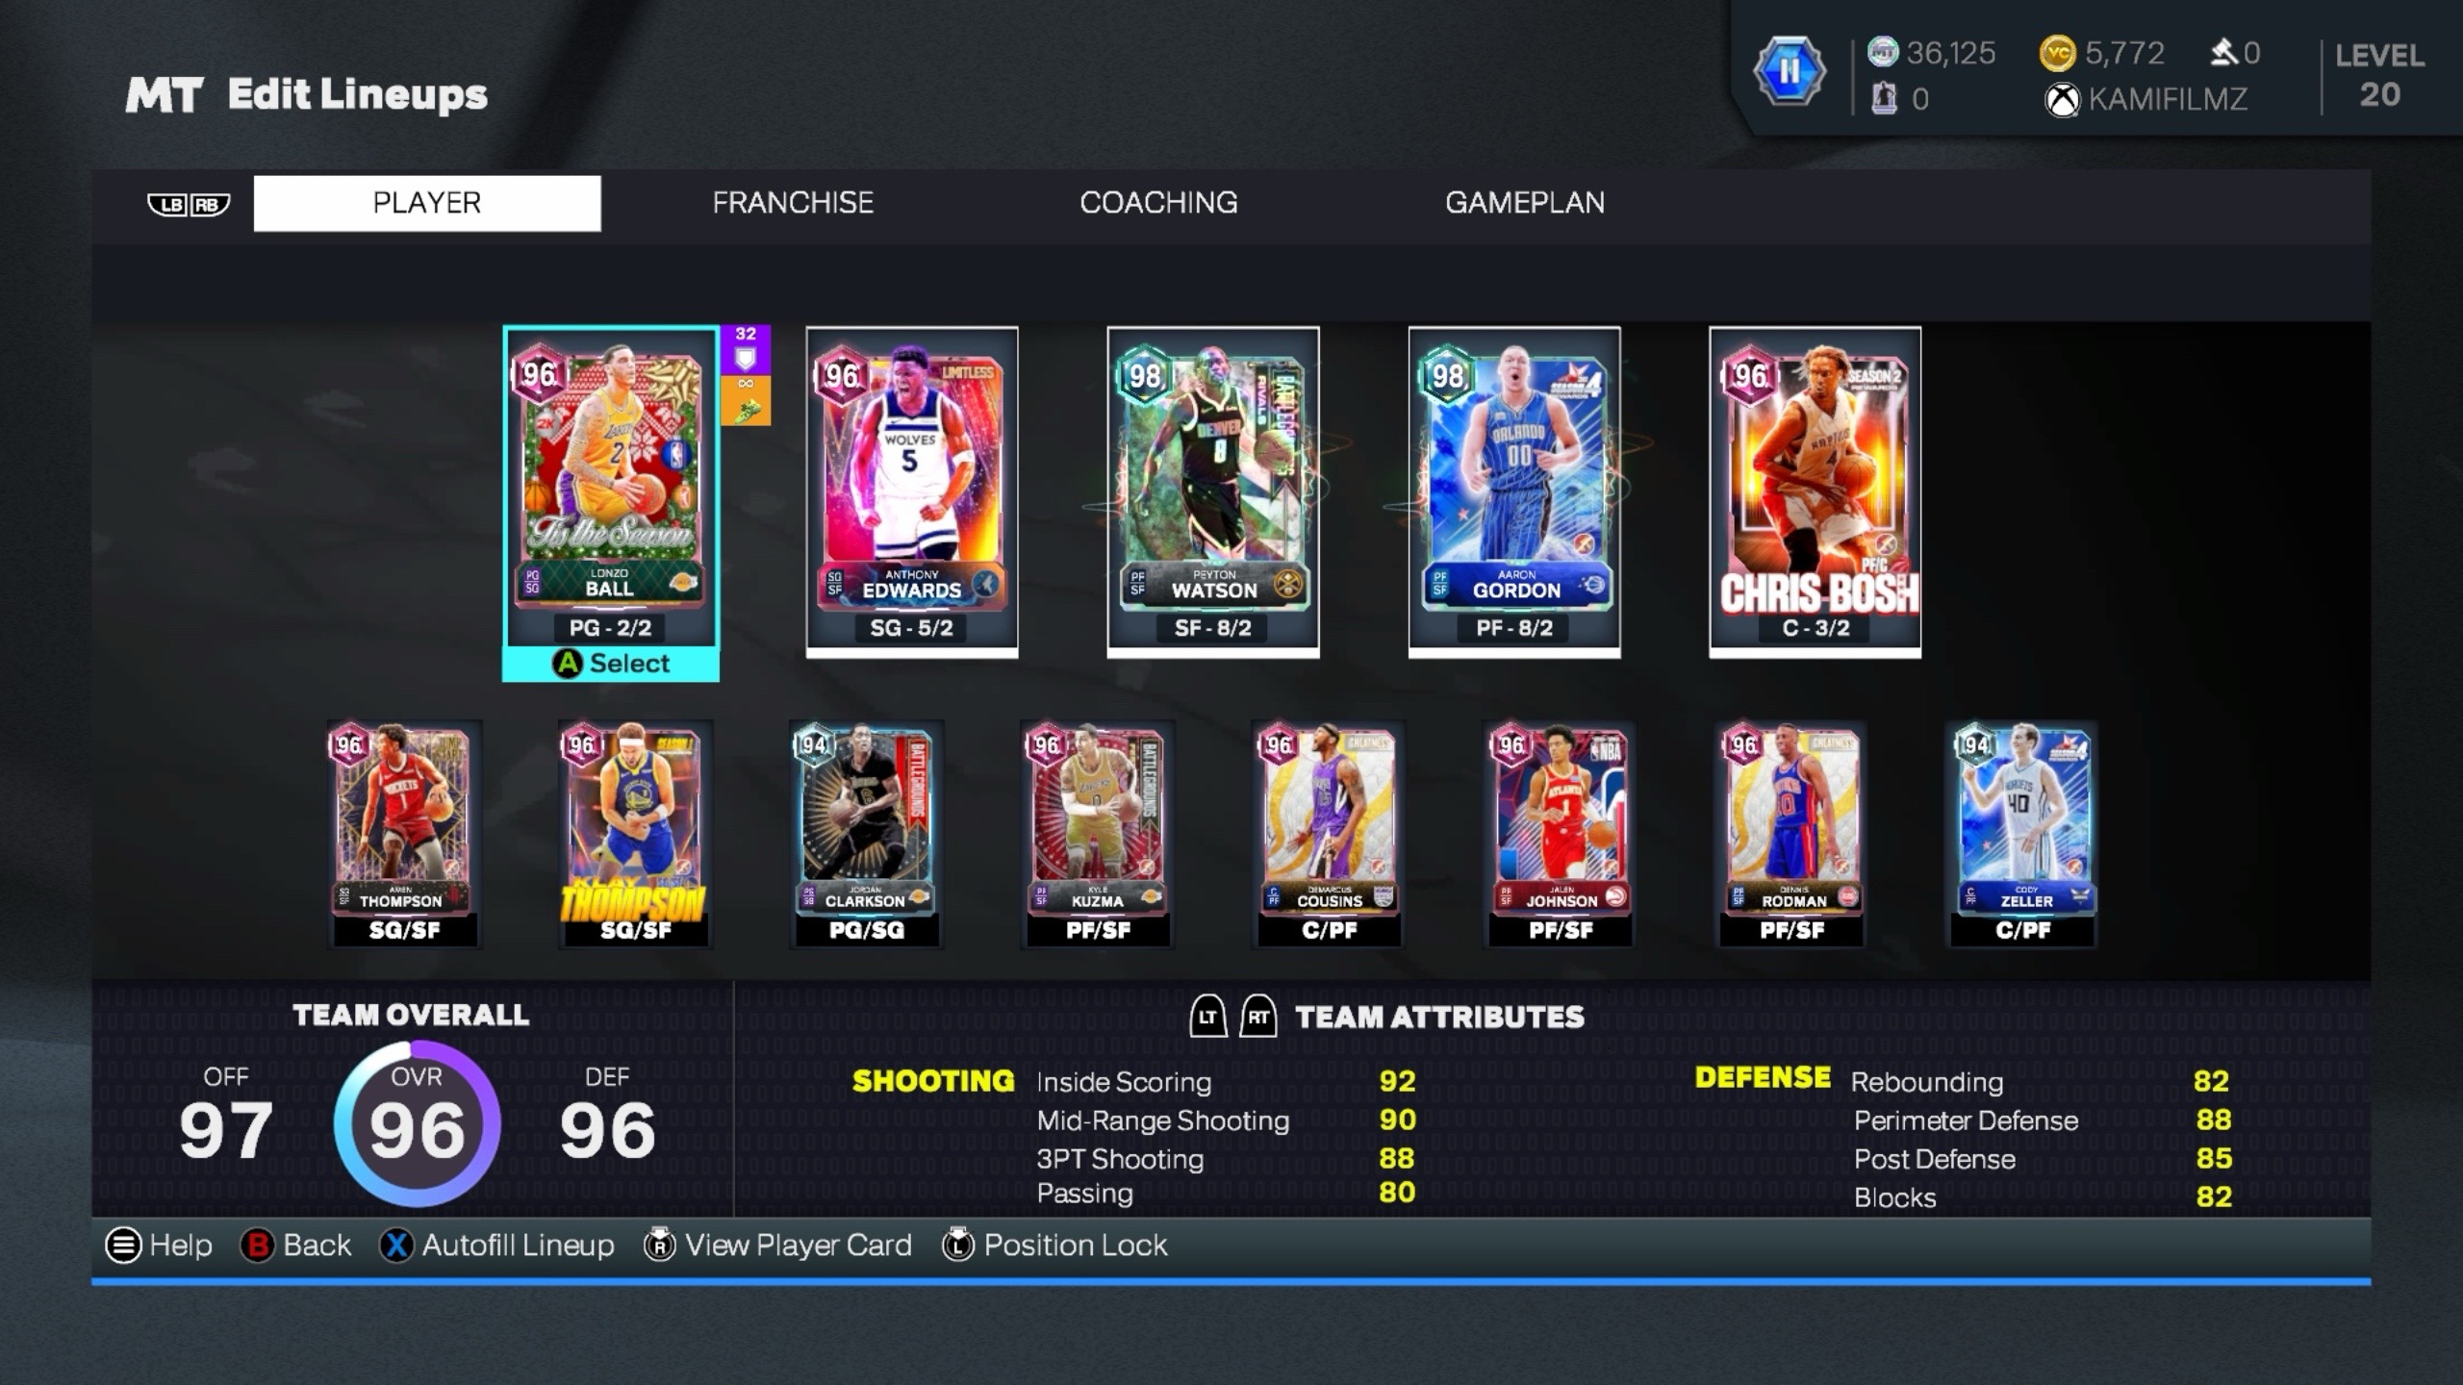Pick the Jalen Johnson bench card

1560,834
